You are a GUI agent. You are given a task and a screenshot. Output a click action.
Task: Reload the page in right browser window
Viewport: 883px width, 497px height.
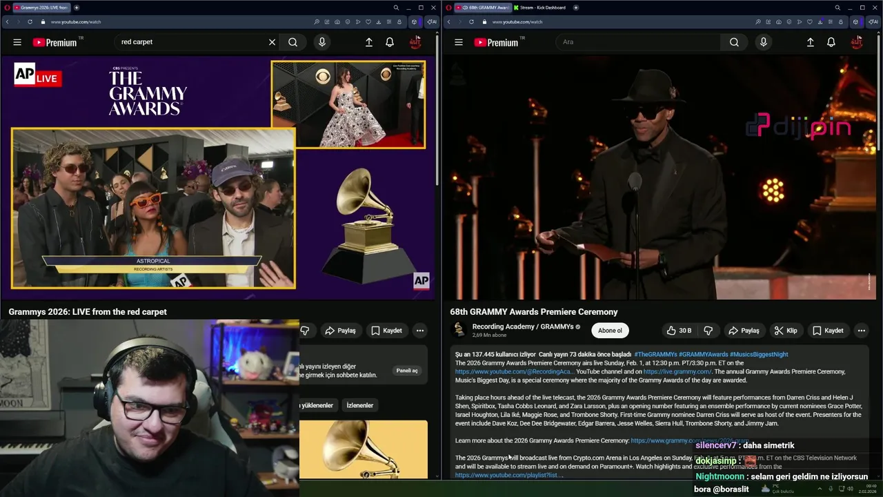coord(471,21)
